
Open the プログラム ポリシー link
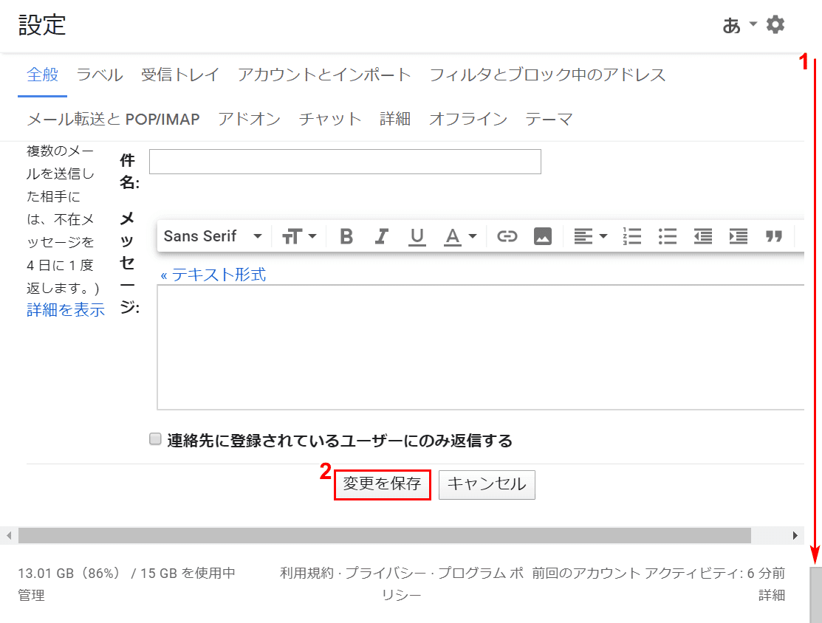tap(480, 573)
